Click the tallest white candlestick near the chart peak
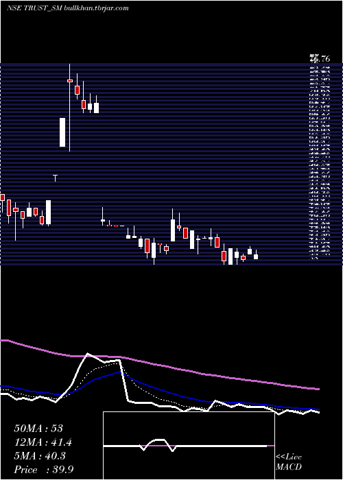This screenshot has width=343, height=480. 62,132
